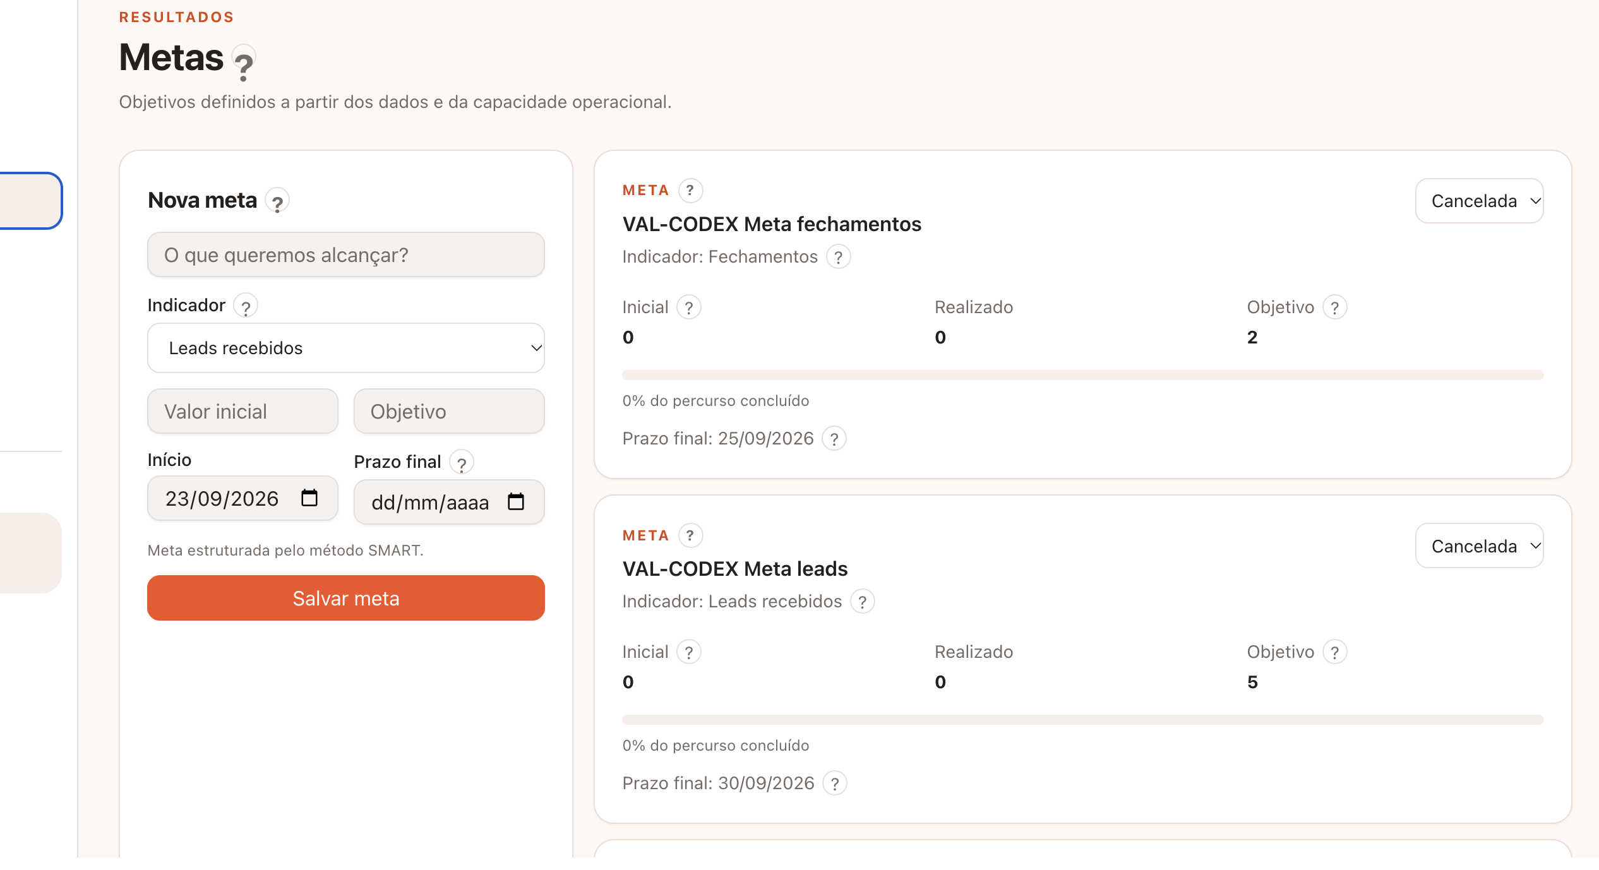
Task: Click help icon next to META on fechamentos card
Action: 690,190
